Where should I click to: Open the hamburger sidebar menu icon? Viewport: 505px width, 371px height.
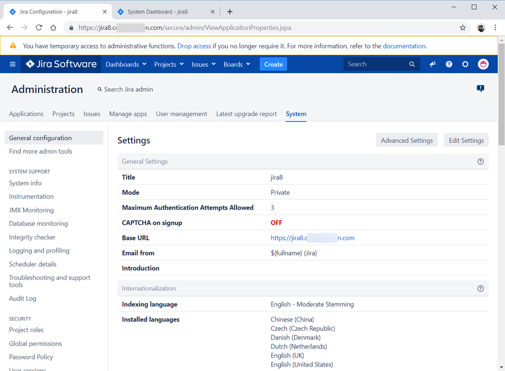[13, 64]
